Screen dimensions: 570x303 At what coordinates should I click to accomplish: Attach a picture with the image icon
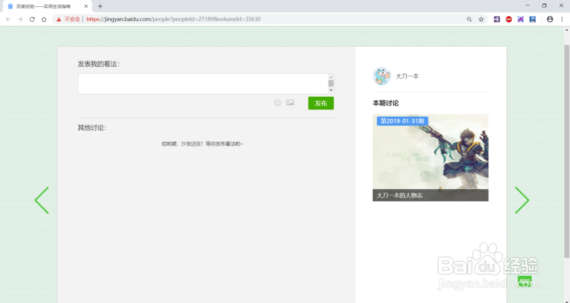pos(290,103)
